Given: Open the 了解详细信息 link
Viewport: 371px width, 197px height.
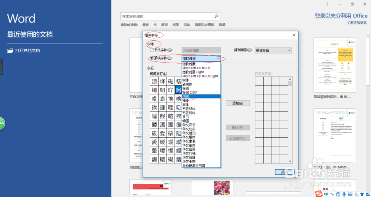Looking at the screenshot, I should point(357,23).
